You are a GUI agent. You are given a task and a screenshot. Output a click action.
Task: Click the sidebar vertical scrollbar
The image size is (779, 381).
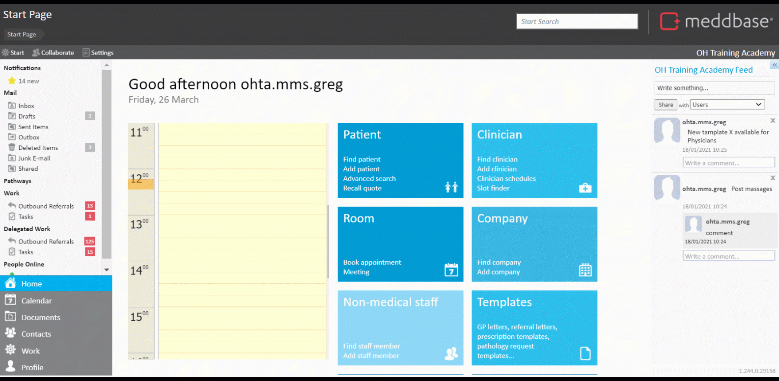coord(107,164)
